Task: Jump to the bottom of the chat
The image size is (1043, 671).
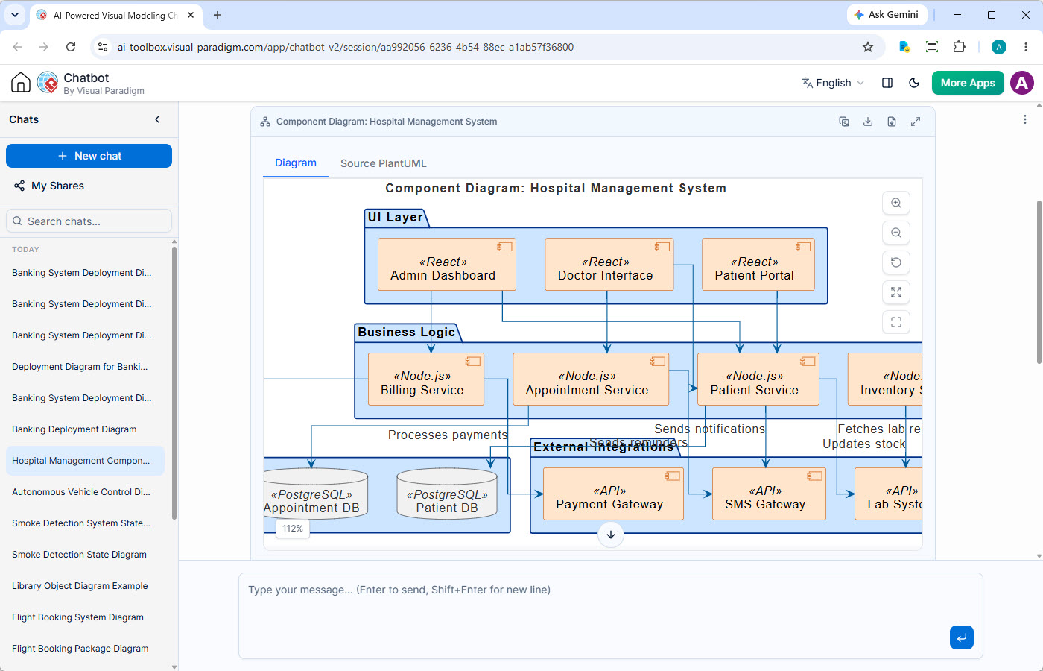Action: point(611,534)
